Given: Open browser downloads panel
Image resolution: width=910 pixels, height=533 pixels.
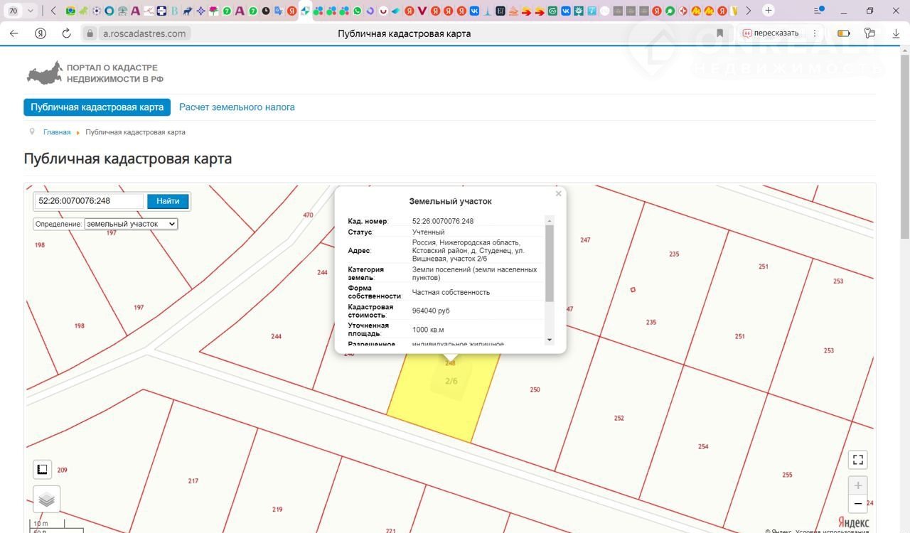Looking at the screenshot, I should coord(896,33).
